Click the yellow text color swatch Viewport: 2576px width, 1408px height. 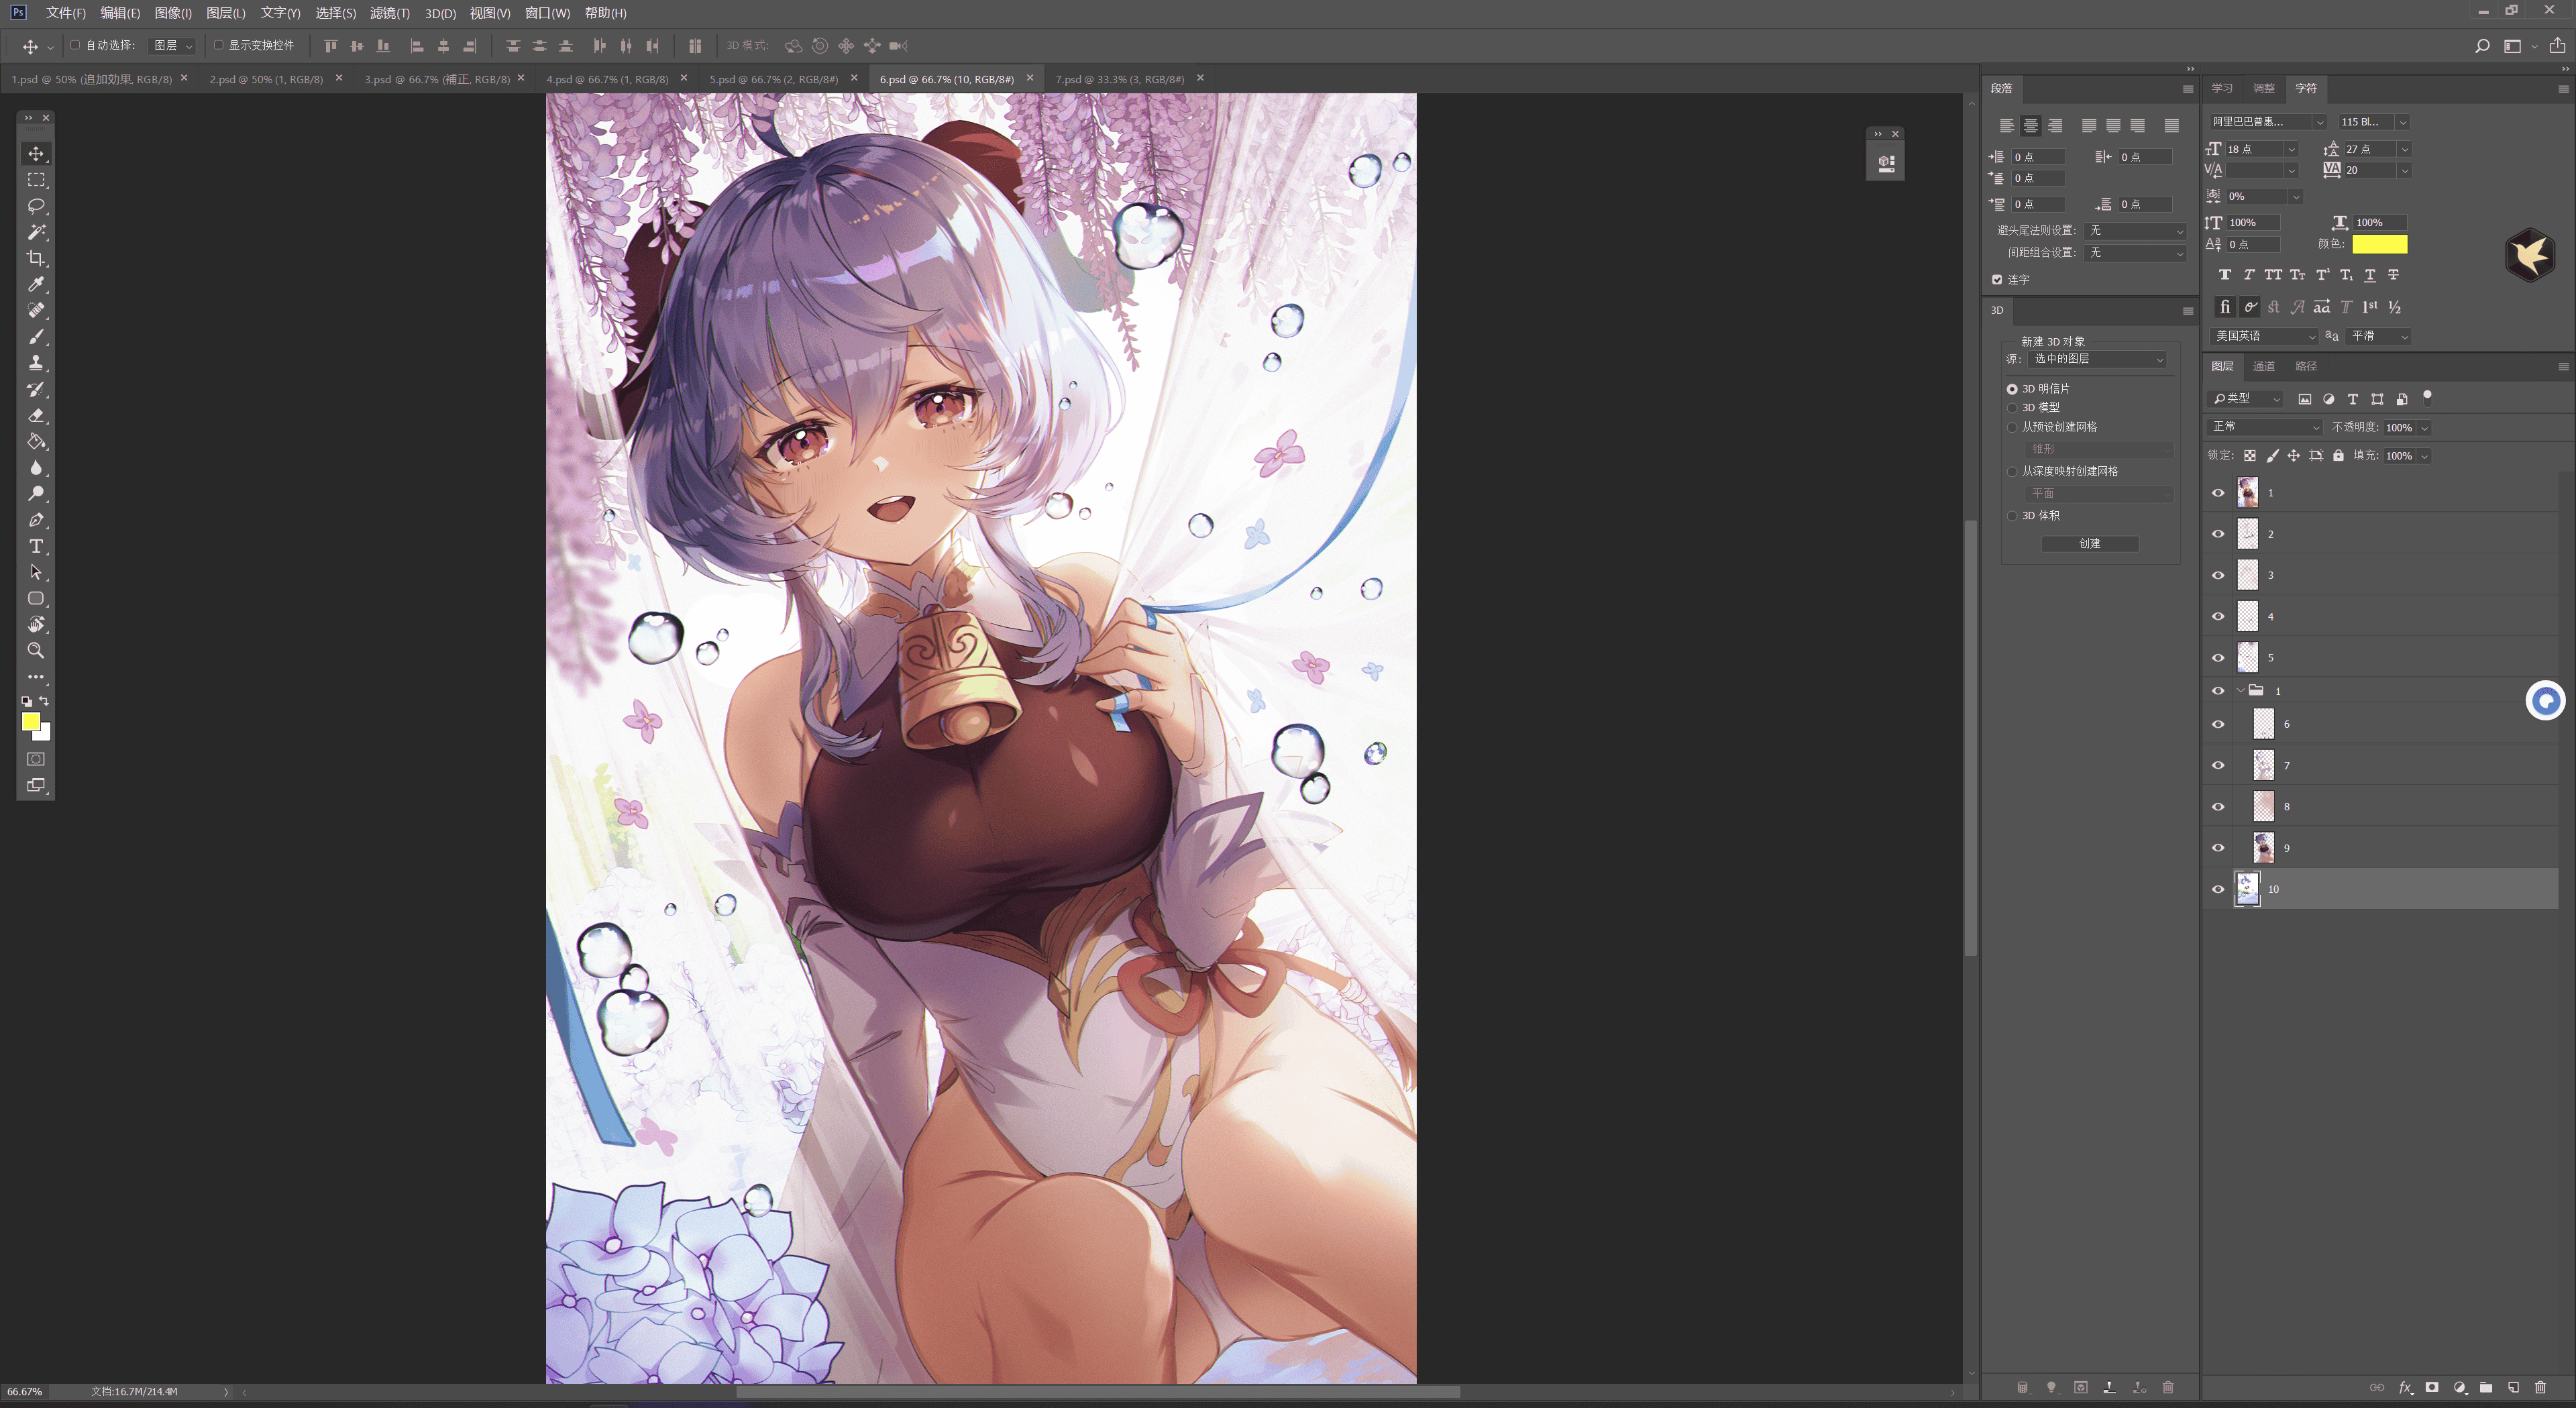tap(2379, 244)
